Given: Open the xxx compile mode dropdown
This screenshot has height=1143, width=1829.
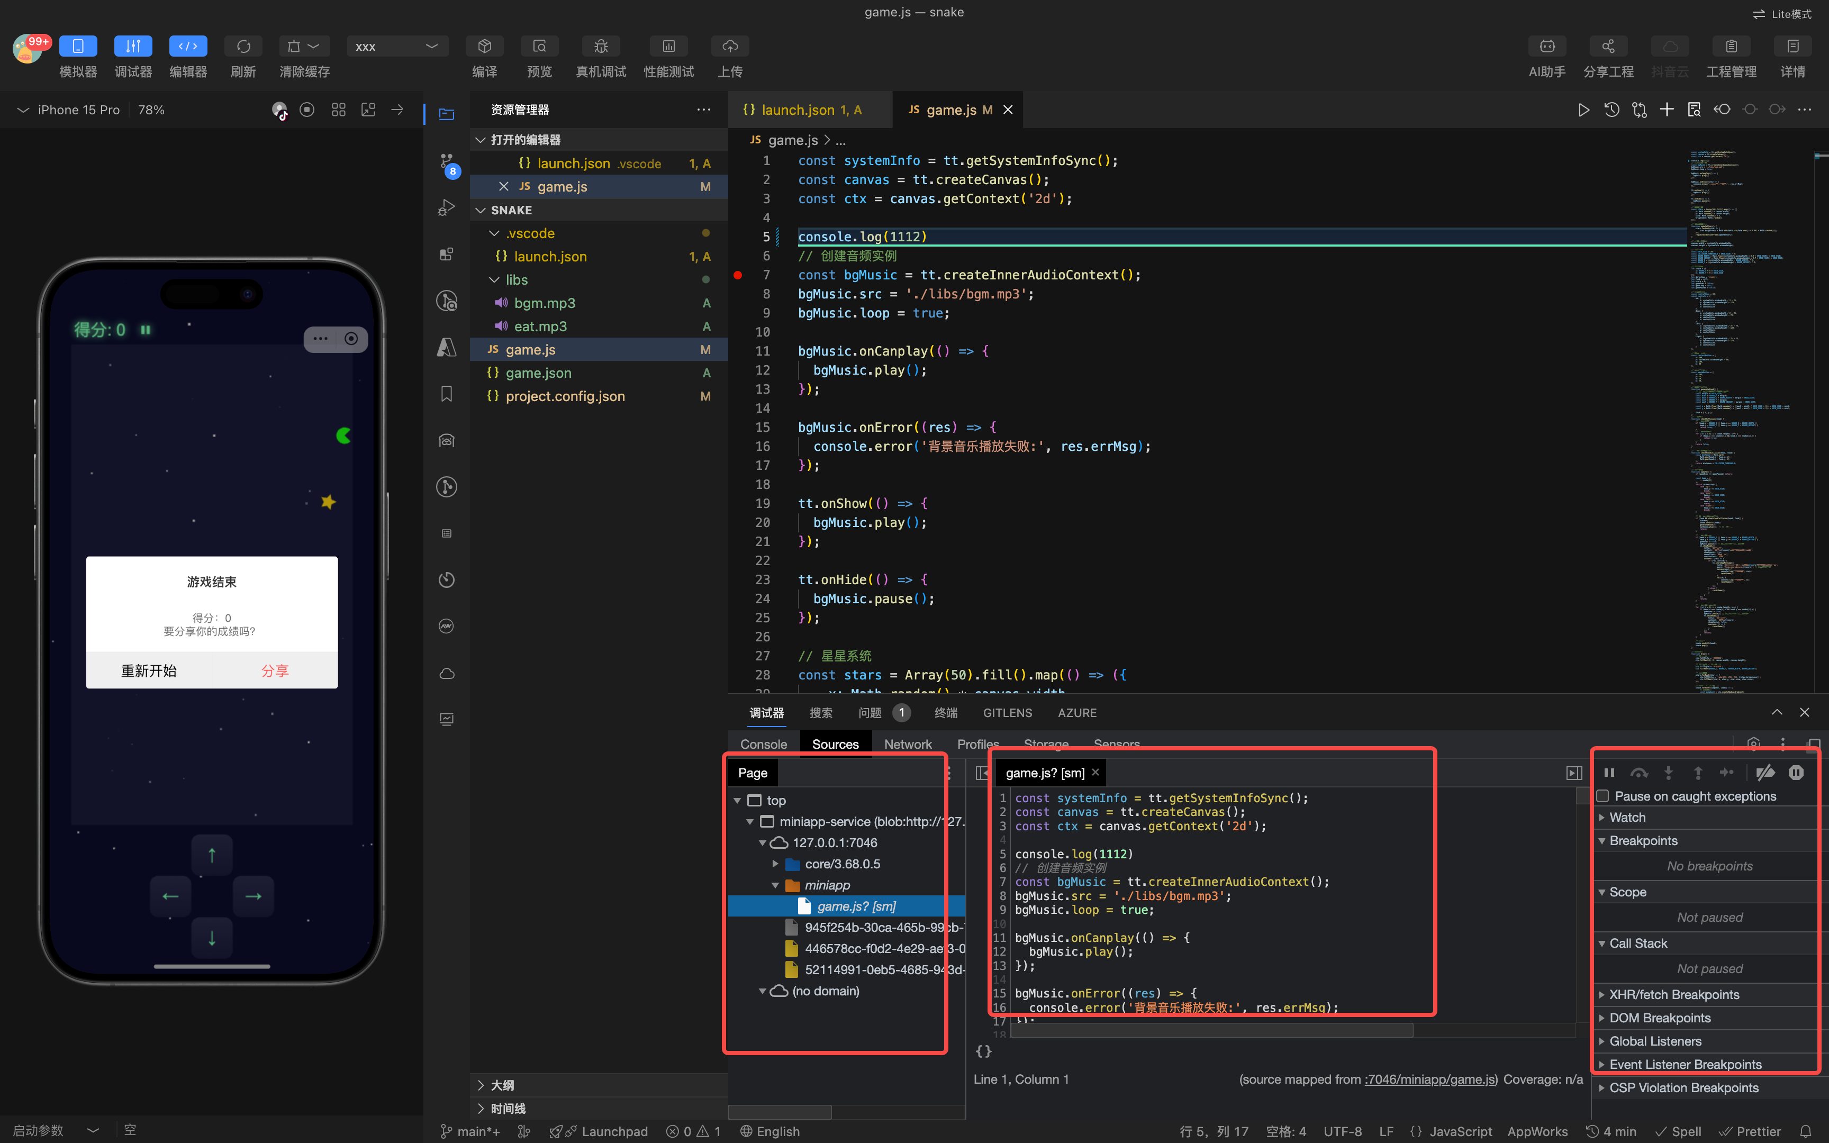Looking at the screenshot, I should tap(397, 46).
